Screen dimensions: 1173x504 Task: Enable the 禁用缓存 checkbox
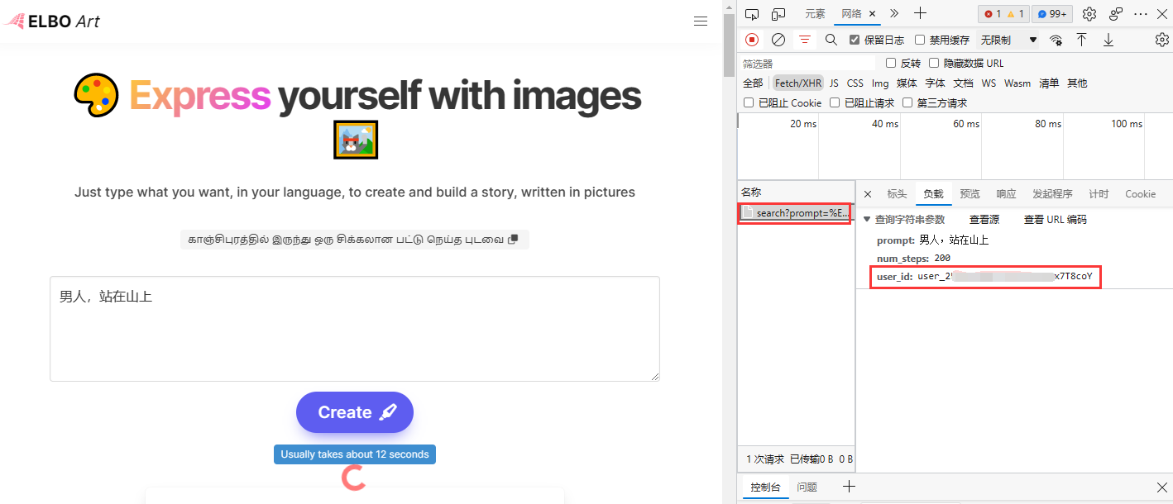click(x=920, y=40)
